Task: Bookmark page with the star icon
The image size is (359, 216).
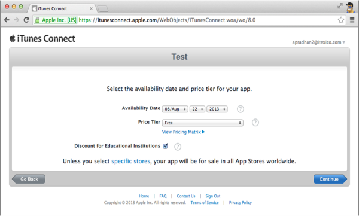Action: 341,20
